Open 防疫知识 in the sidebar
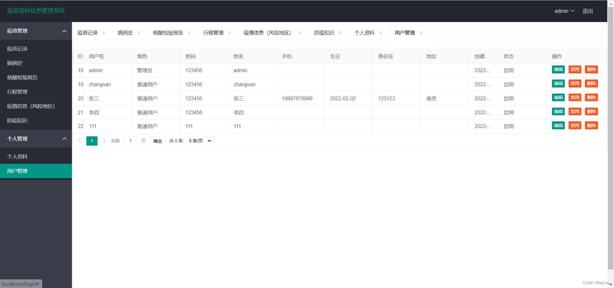The height and width of the screenshot is (288, 614). pyautogui.click(x=36, y=121)
